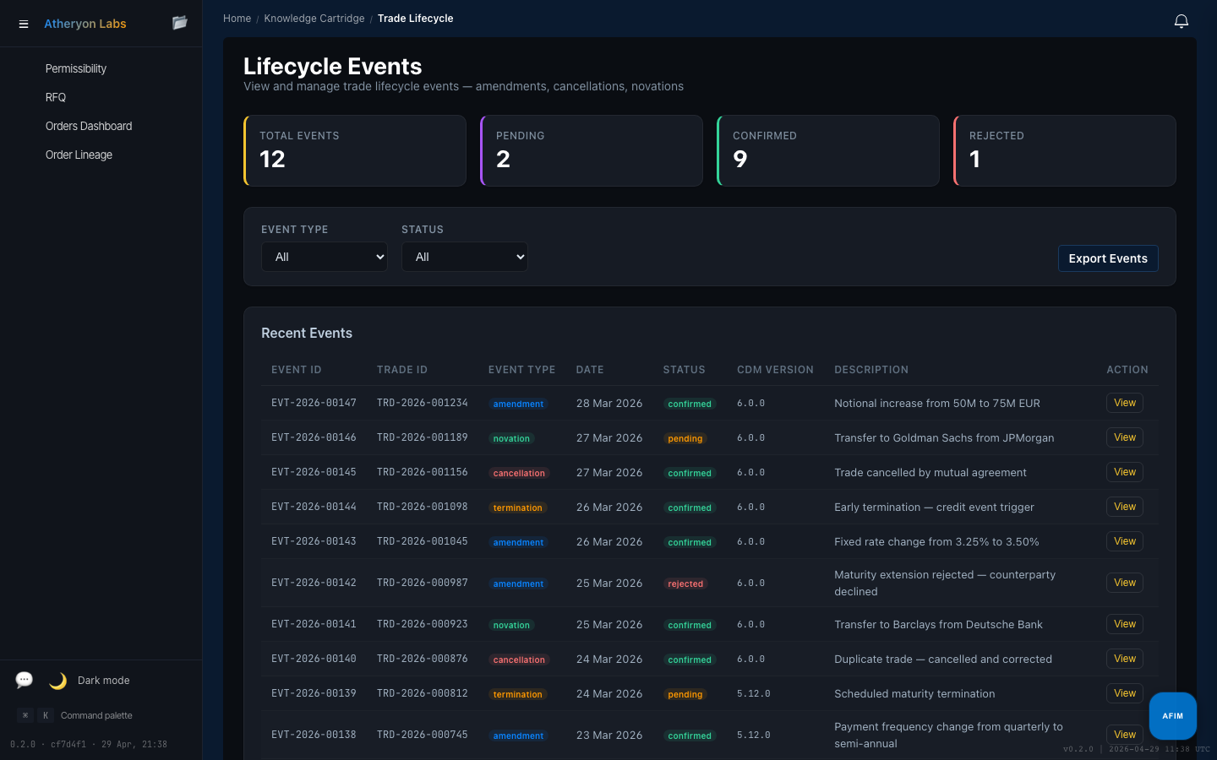Click the 5.12.0 version for EVT-2026-00139

tap(753, 693)
